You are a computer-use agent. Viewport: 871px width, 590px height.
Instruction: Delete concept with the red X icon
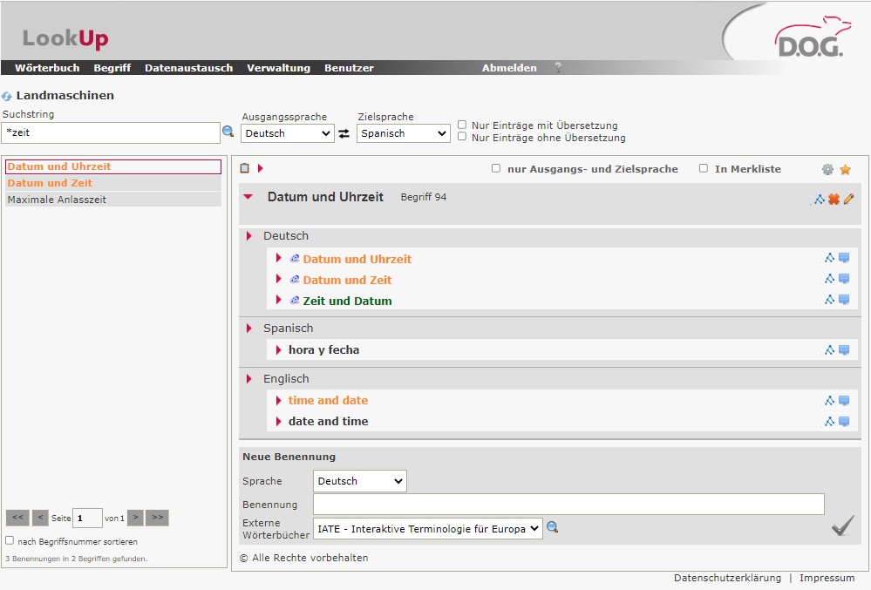(x=834, y=199)
